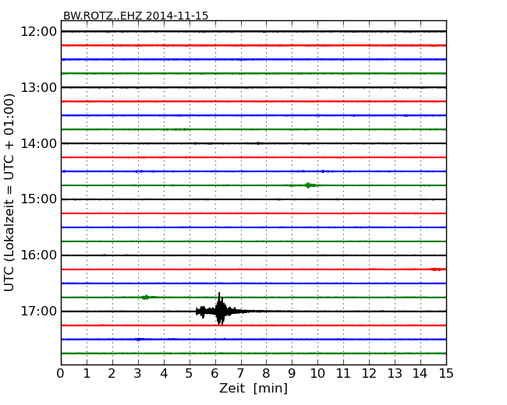Click the red signal burst near minute 14.6
Image resolution: width=507 pixels, height=405 pixels.
point(436,269)
